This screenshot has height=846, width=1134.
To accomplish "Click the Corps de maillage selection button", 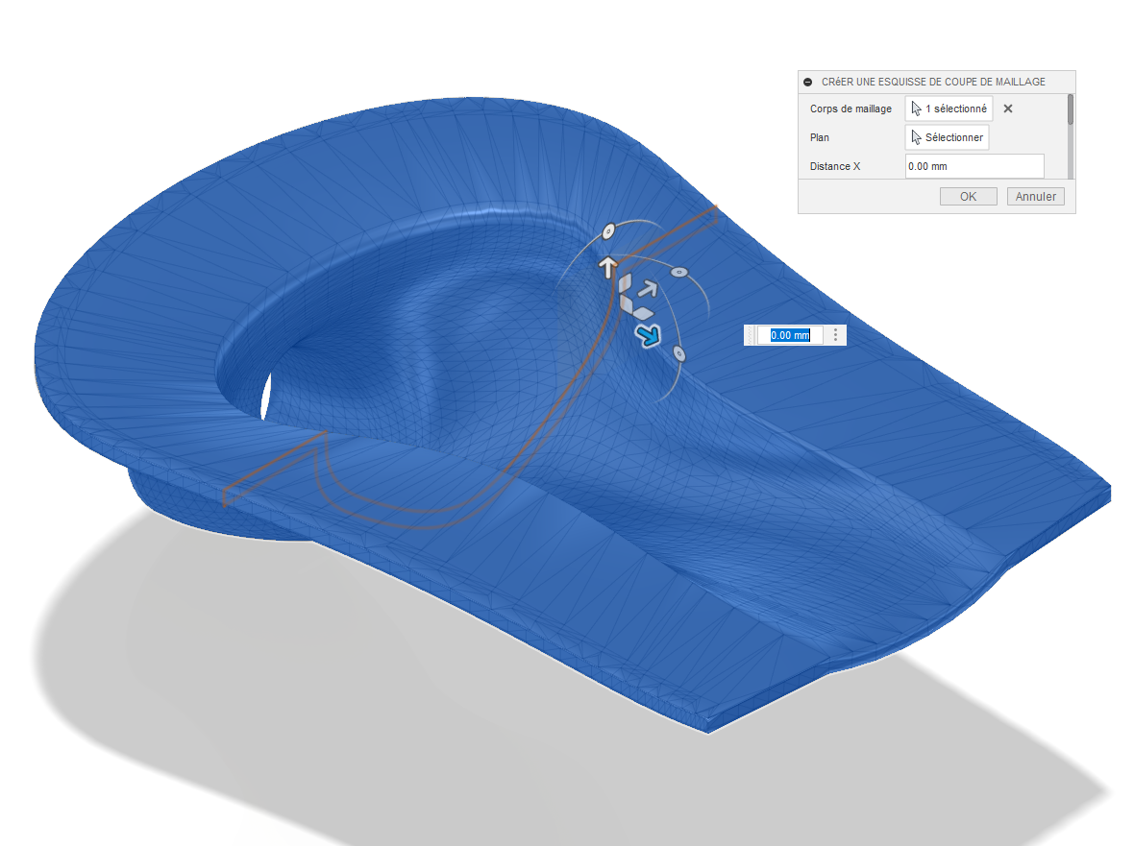I will (949, 109).
